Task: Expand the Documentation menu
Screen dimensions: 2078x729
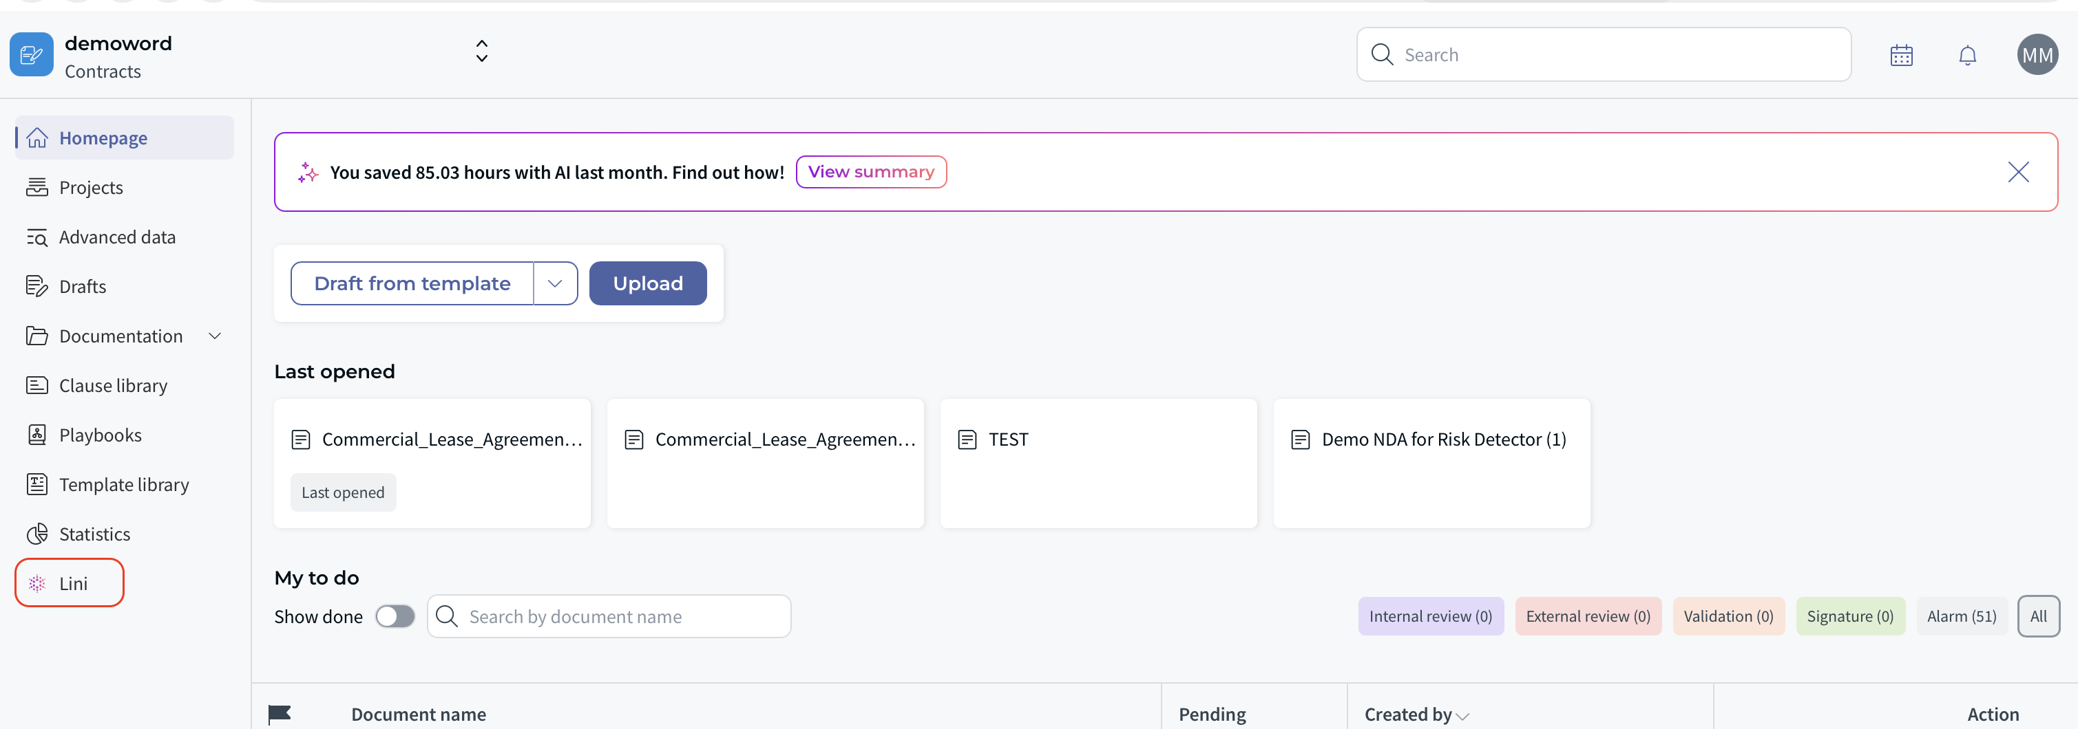Action: tap(215, 336)
